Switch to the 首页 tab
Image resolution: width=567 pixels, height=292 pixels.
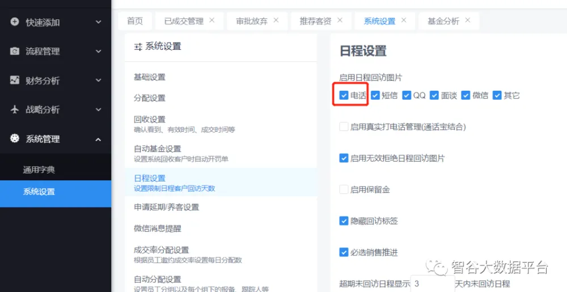135,21
